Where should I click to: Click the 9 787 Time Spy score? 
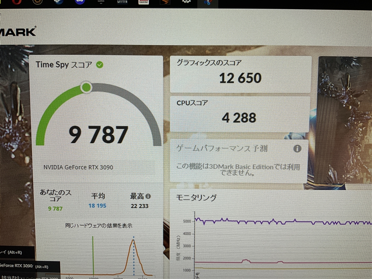click(x=98, y=134)
